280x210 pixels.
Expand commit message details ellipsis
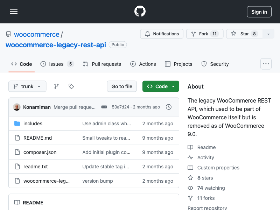(104, 107)
